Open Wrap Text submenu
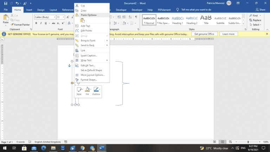Image resolution: width=270 pixels, height=152 pixels. click(92, 60)
